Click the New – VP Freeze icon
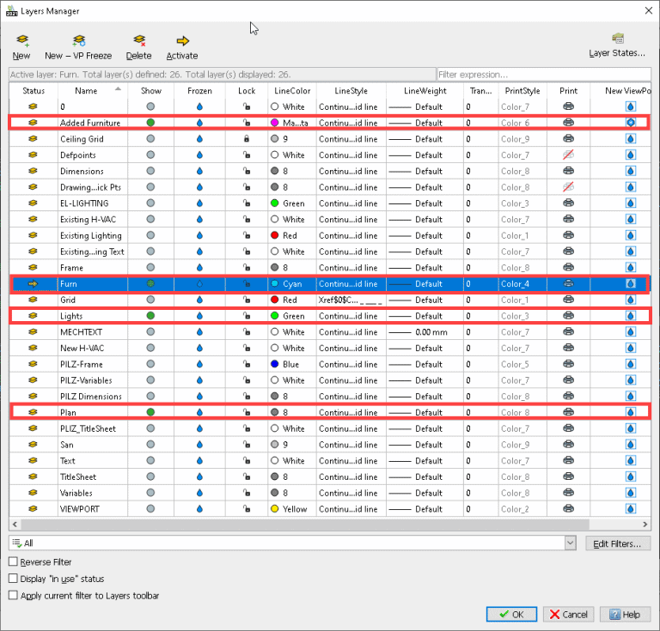The height and width of the screenshot is (631, 660). [78, 40]
